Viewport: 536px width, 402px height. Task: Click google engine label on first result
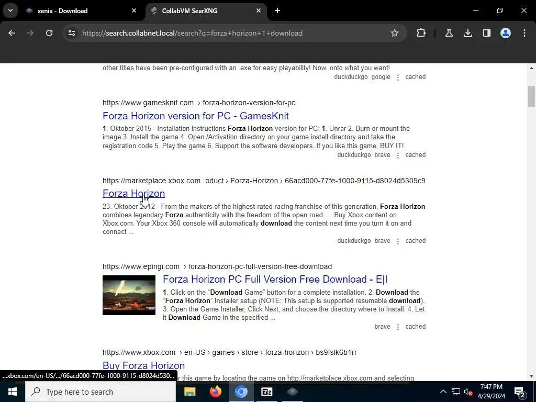point(381,77)
